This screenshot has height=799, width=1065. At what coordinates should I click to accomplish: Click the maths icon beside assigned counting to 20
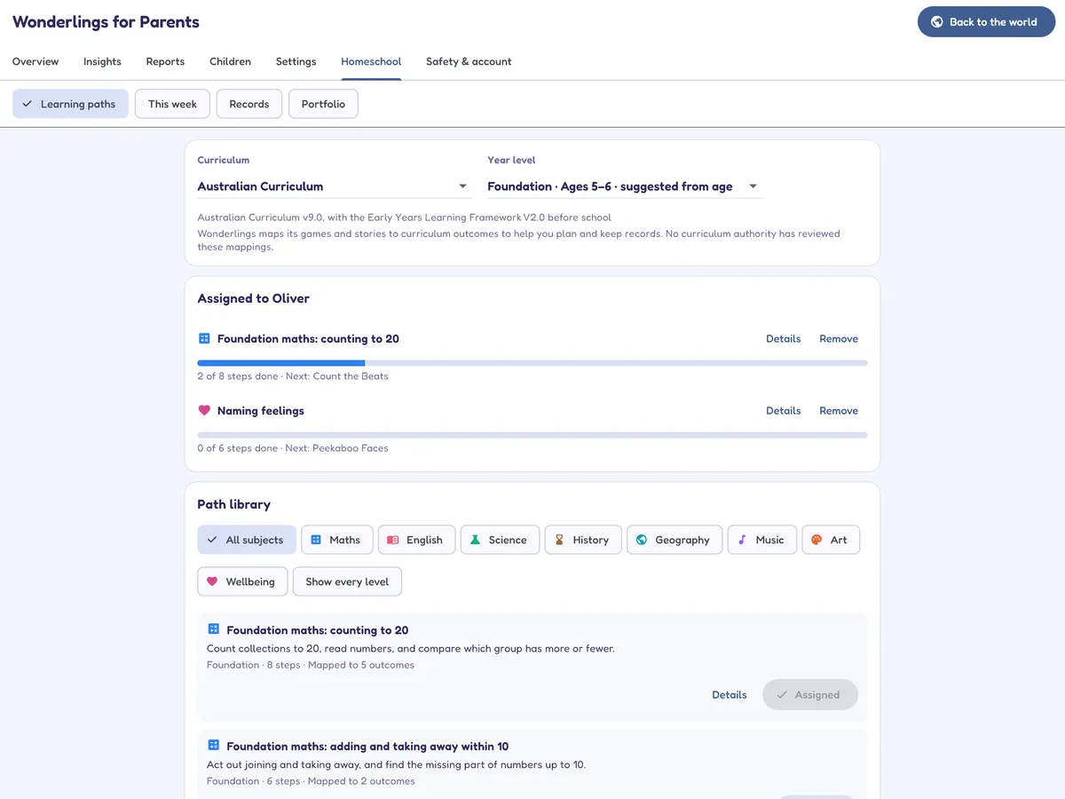coord(204,338)
